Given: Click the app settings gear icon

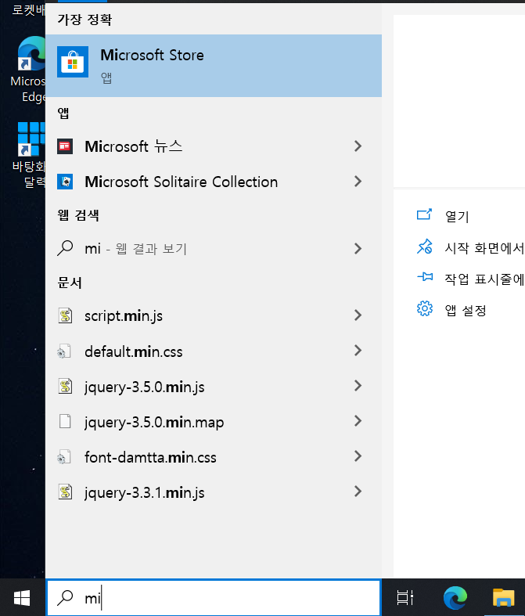Looking at the screenshot, I should pyautogui.click(x=425, y=309).
